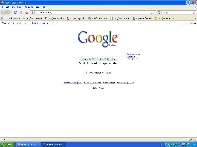Expand hidden tray icons with the arrow
This screenshot has height=147, width=197.
point(166,145)
